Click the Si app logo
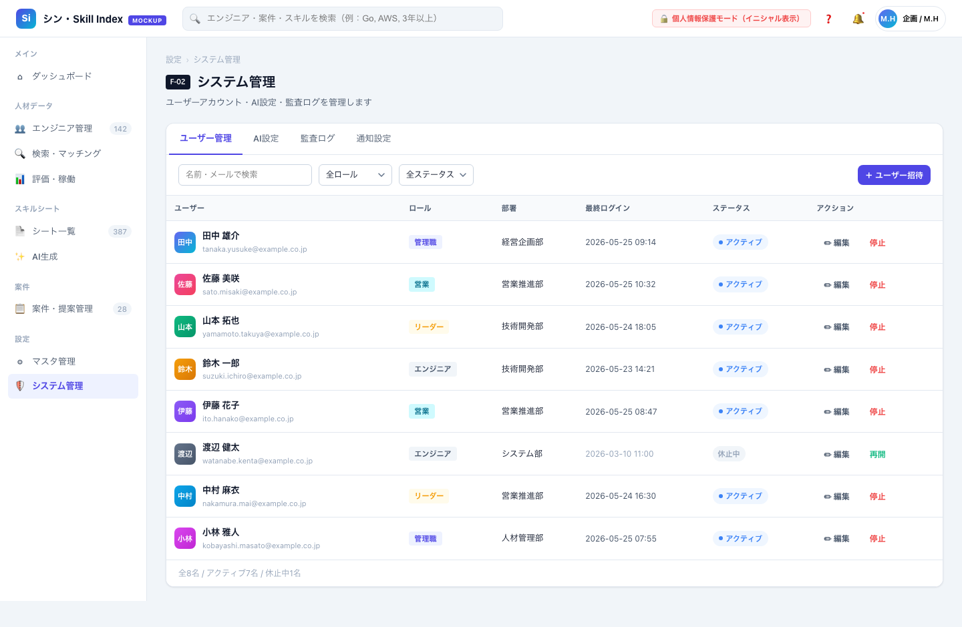 26,19
